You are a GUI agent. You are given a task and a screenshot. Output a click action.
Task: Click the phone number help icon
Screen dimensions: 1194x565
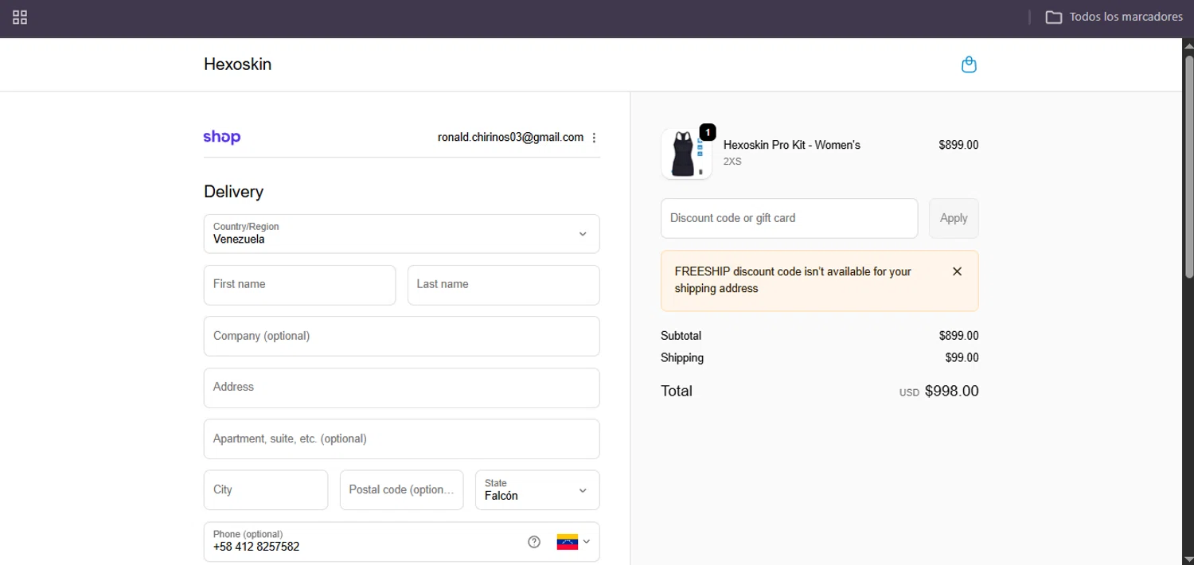click(534, 542)
